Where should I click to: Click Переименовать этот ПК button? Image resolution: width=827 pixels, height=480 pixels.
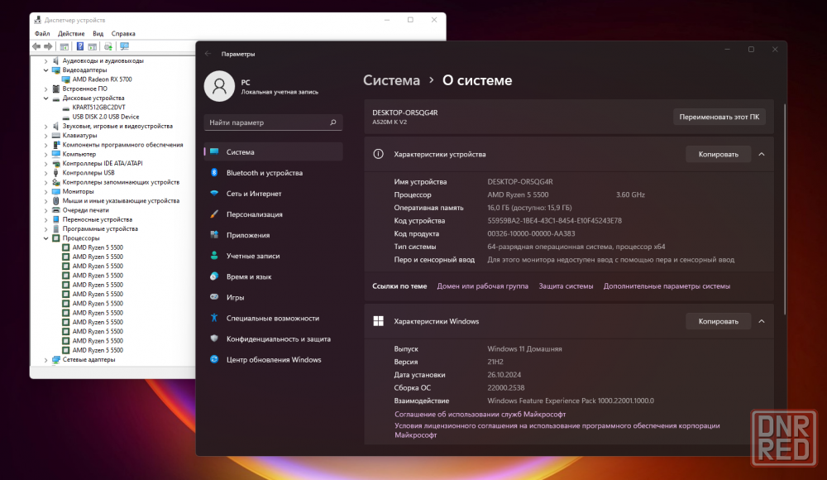[719, 117]
